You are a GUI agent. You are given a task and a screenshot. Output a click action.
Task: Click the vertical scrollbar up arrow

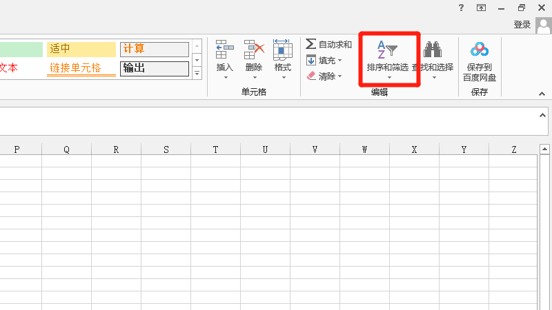[x=544, y=149]
